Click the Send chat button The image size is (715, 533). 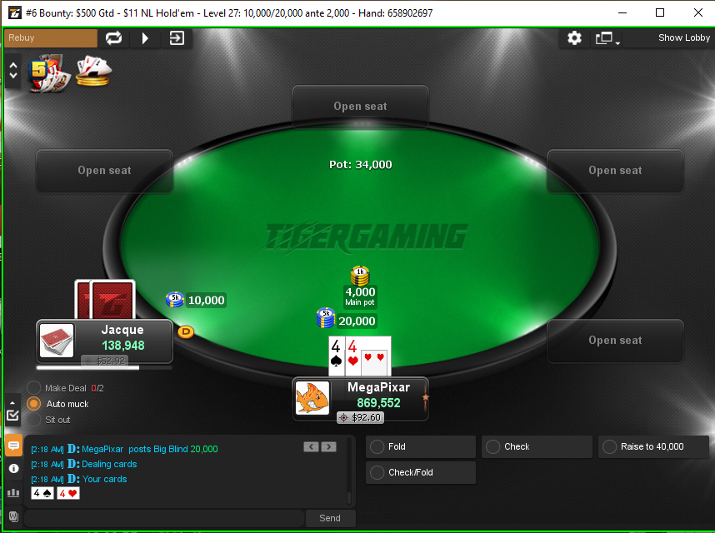tap(330, 518)
